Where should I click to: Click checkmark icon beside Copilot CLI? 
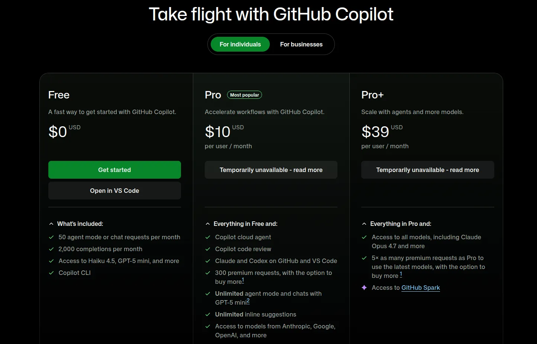[x=51, y=273]
